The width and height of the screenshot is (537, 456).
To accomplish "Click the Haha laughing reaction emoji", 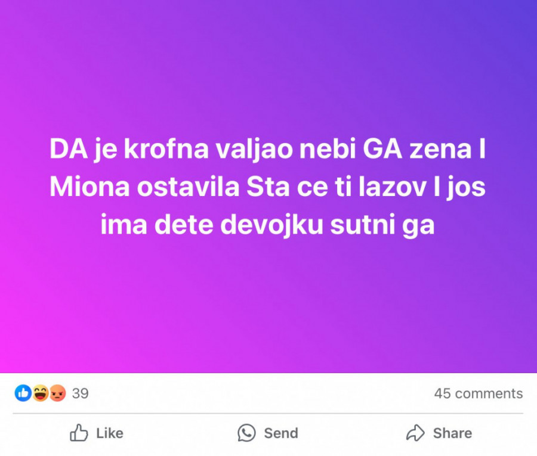I will pyautogui.click(x=41, y=393).
